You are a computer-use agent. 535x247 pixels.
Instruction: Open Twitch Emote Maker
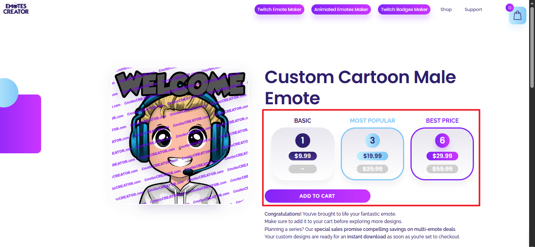[279, 9]
